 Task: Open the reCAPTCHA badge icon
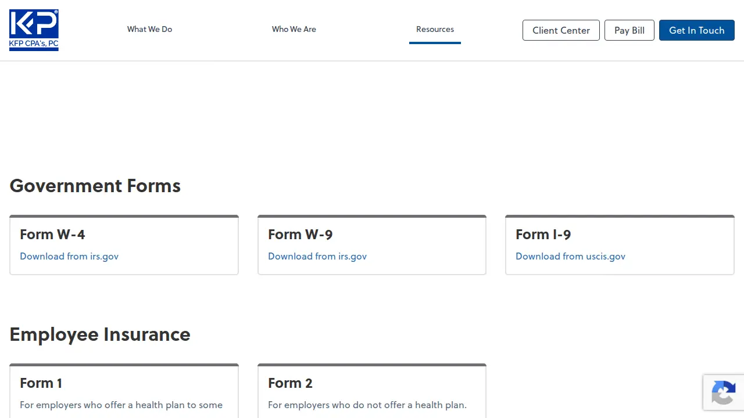click(x=723, y=392)
